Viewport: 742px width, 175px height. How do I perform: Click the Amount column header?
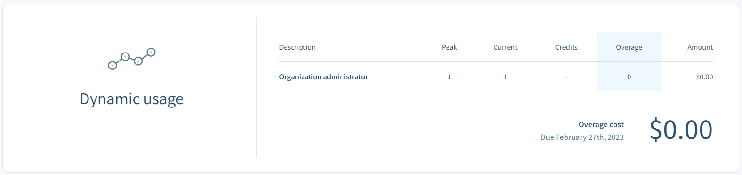click(x=700, y=47)
